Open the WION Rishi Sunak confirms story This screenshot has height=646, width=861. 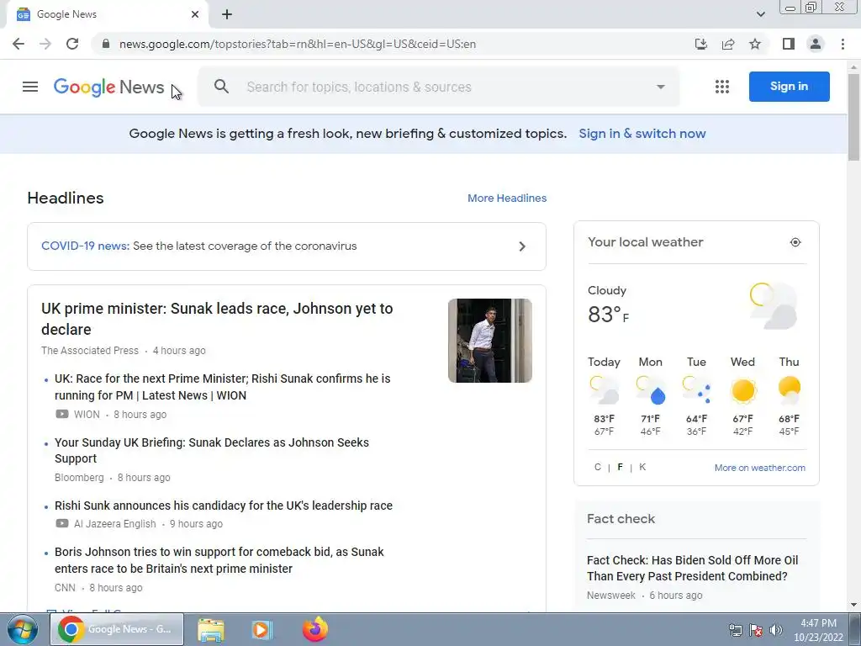pyautogui.click(x=222, y=387)
